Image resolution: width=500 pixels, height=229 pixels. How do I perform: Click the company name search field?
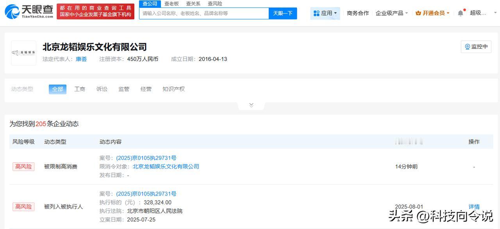[x=204, y=13]
